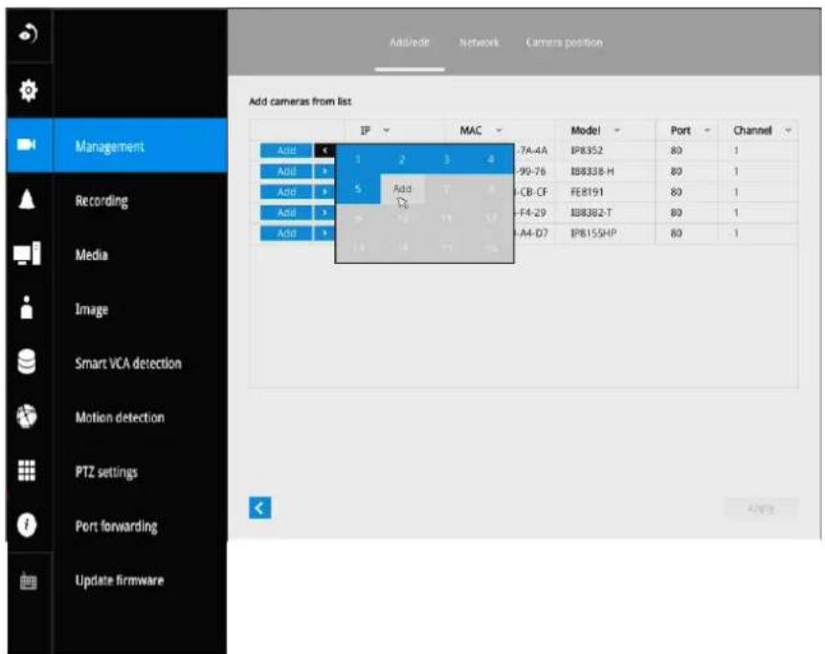Open the Alarm bell icon
825x654 pixels.
(27, 199)
